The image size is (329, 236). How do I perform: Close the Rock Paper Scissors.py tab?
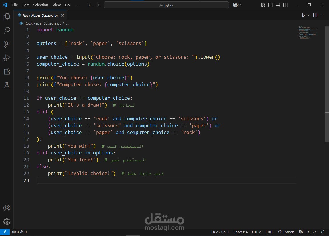[x=63, y=15]
